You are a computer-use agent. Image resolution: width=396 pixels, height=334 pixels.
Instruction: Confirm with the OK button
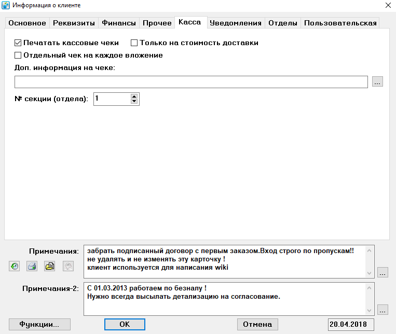(125, 325)
